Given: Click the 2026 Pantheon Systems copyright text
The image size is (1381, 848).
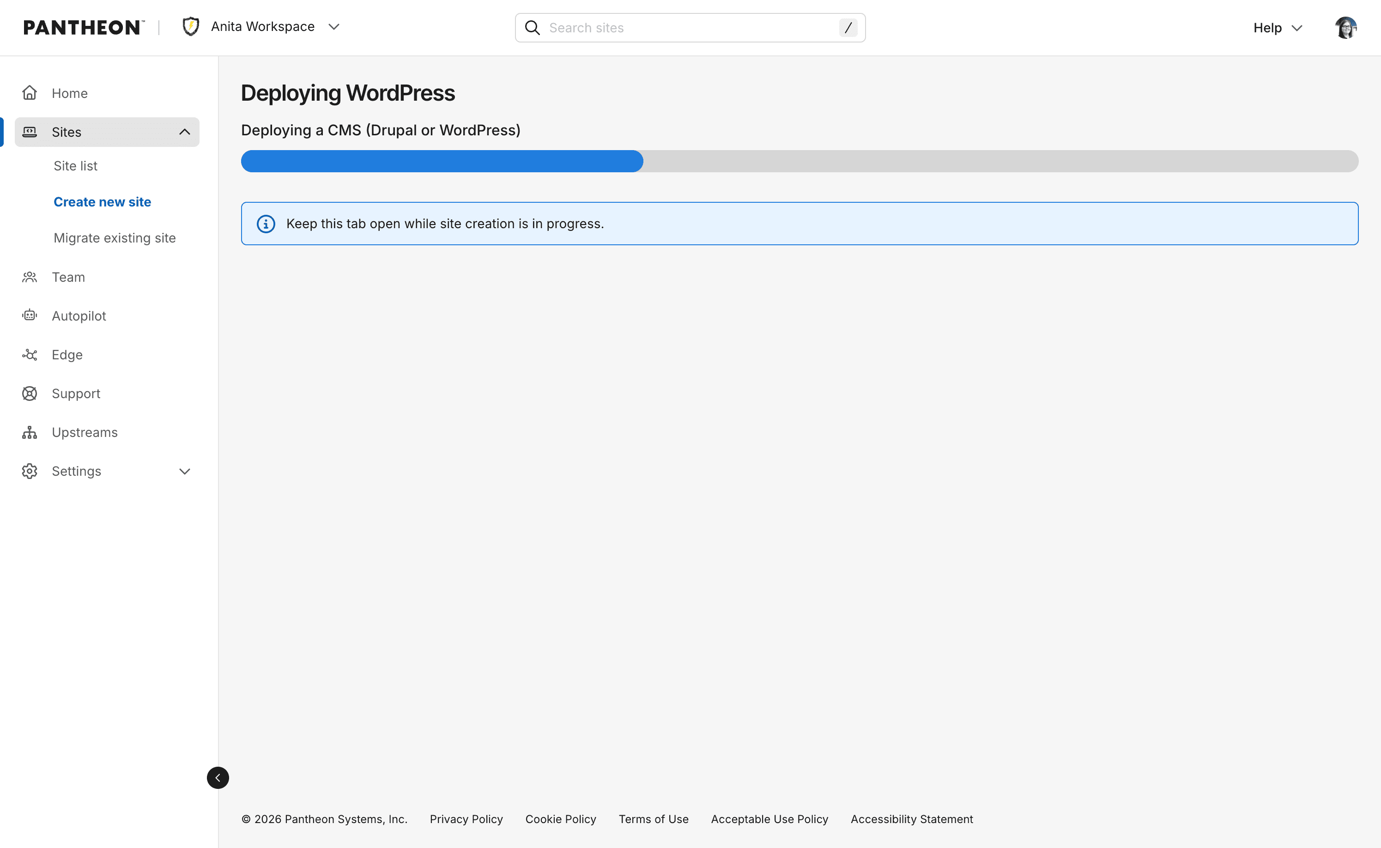Looking at the screenshot, I should tap(325, 819).
